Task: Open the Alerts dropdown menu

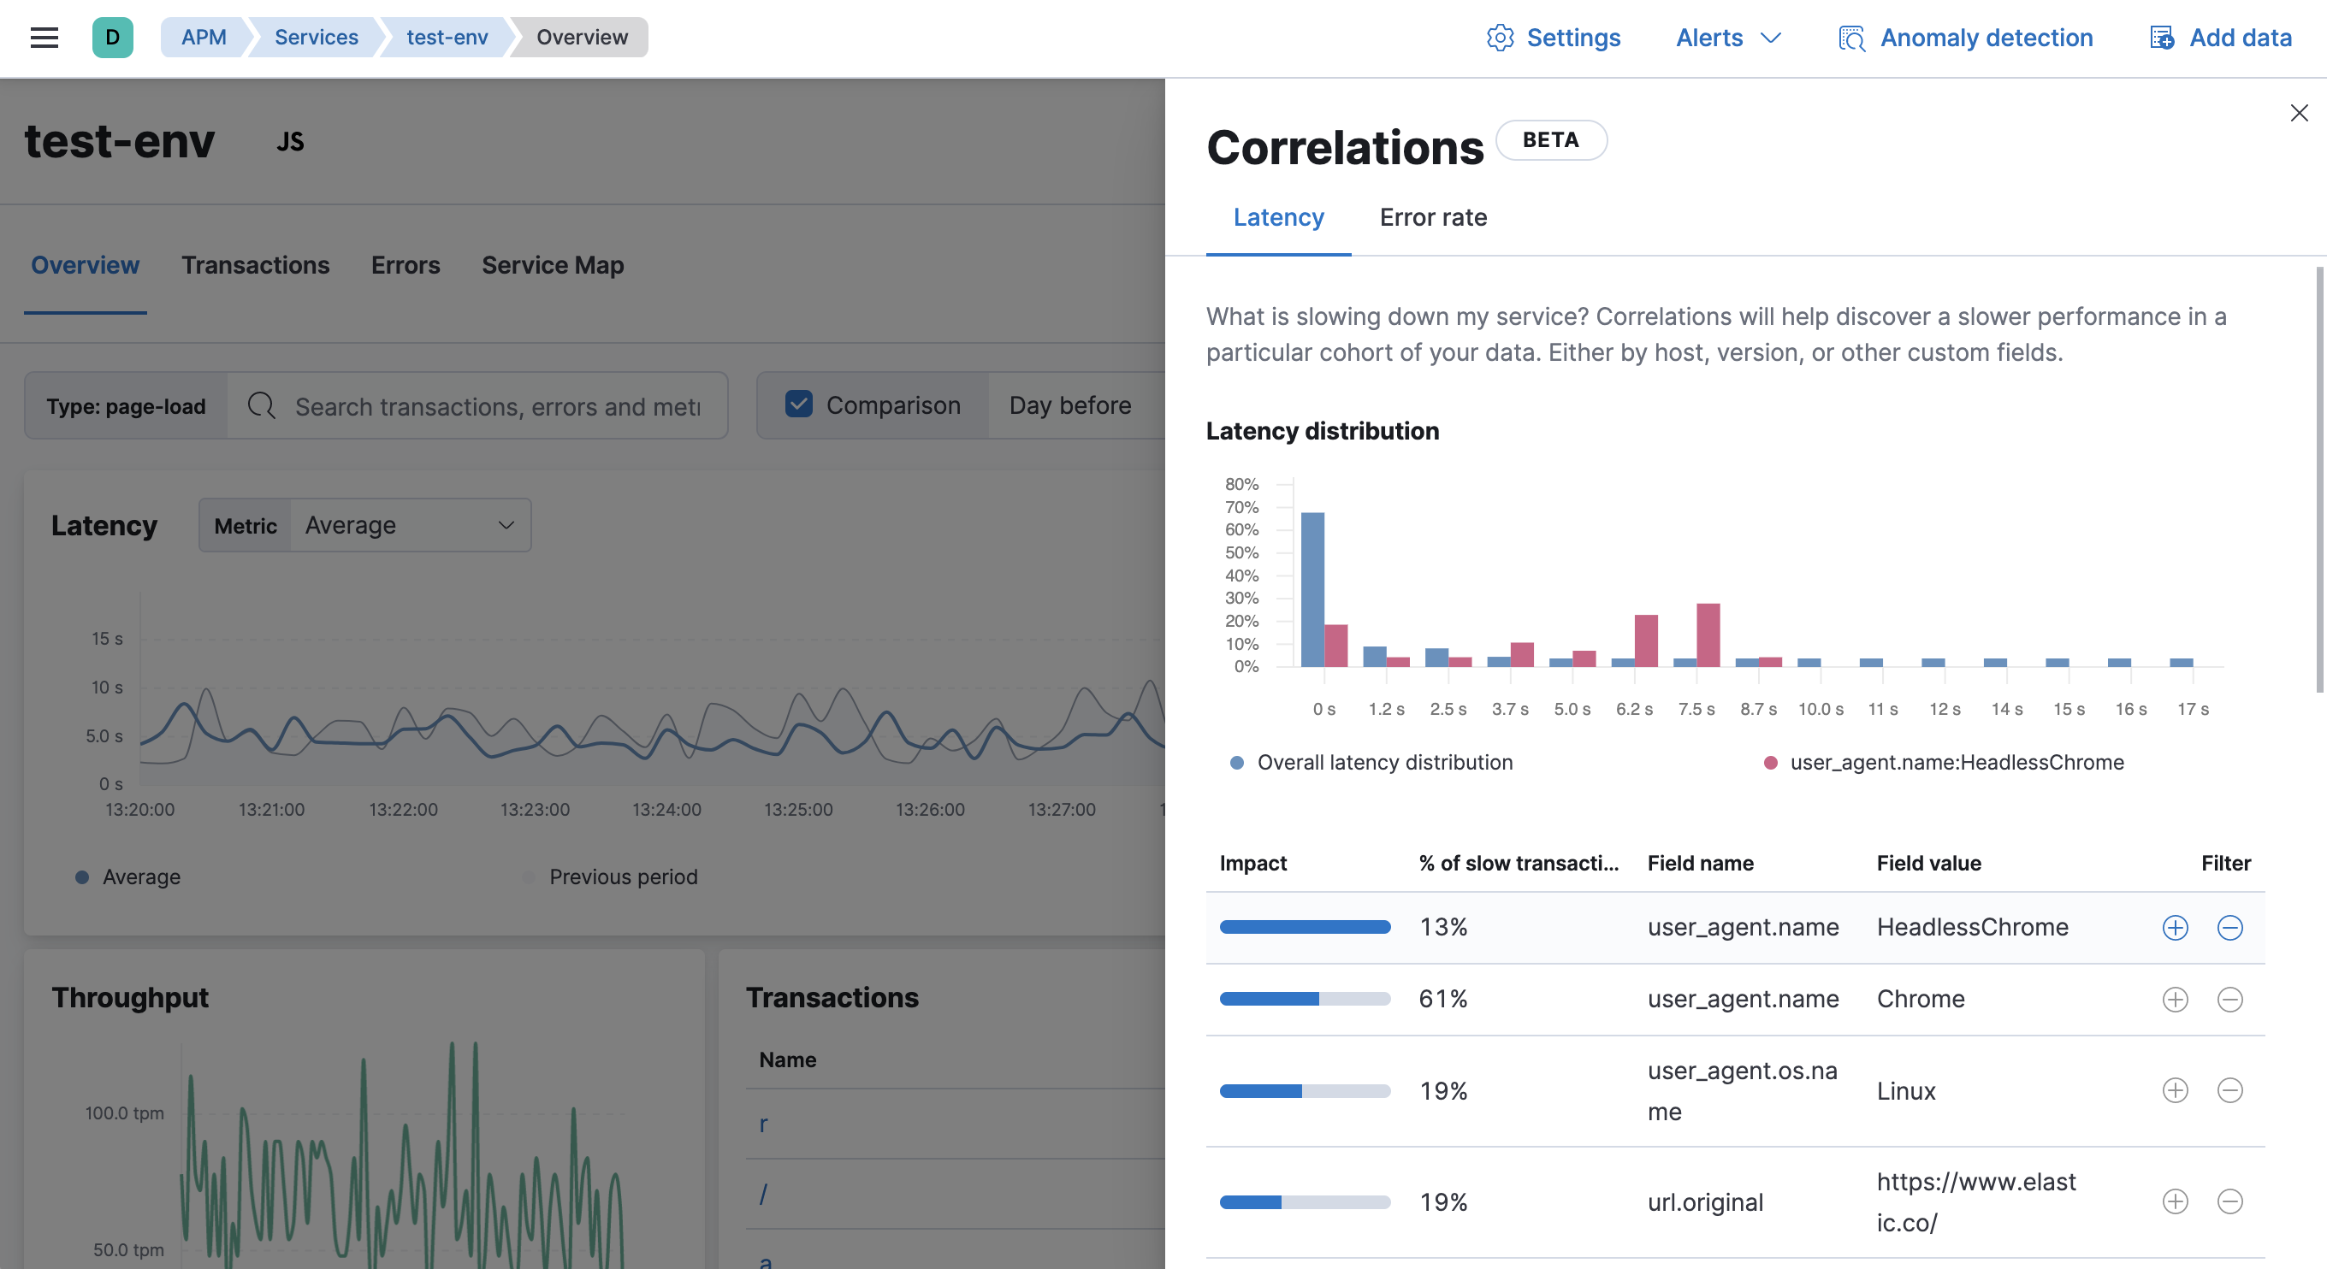Action: point(1727,37)
